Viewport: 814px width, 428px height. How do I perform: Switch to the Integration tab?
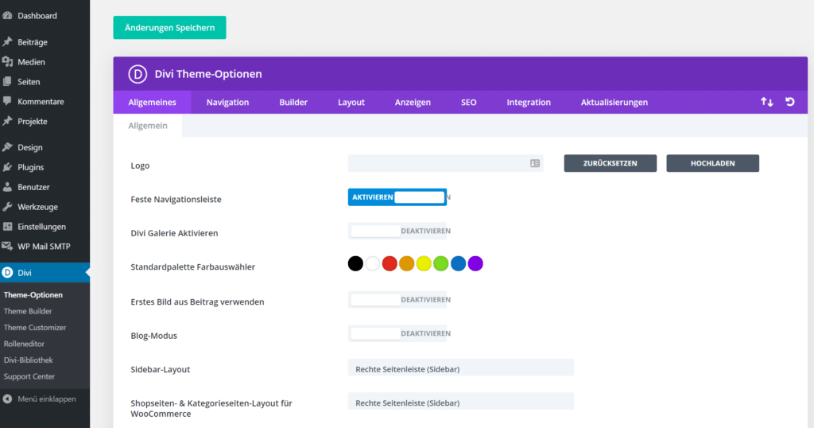tap(529, 103)
